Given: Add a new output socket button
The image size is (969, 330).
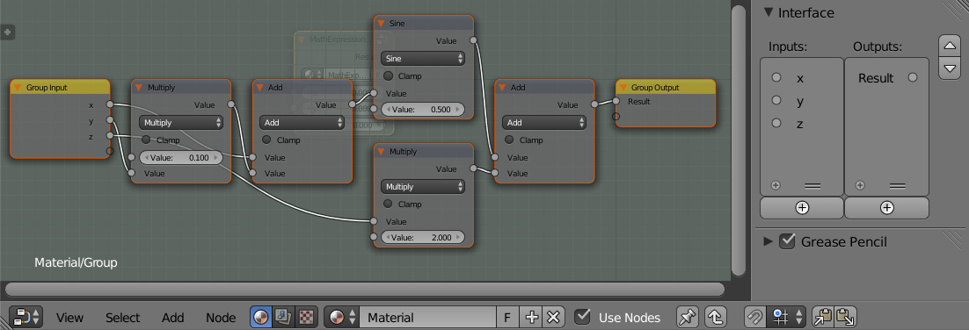Looking at the screenshot, I should click(887, 208).
